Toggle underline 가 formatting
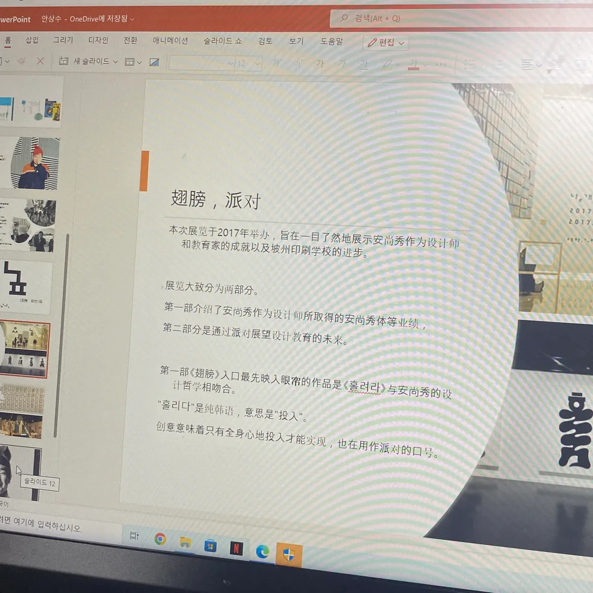The width and height of the screenshot is (593, 593). tap(364, 64)
